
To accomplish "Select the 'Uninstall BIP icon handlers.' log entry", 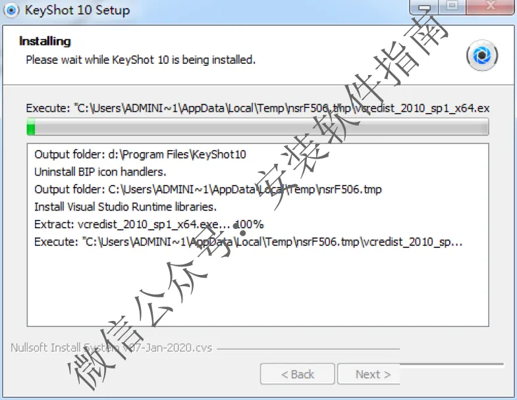I will click(100, 172).
